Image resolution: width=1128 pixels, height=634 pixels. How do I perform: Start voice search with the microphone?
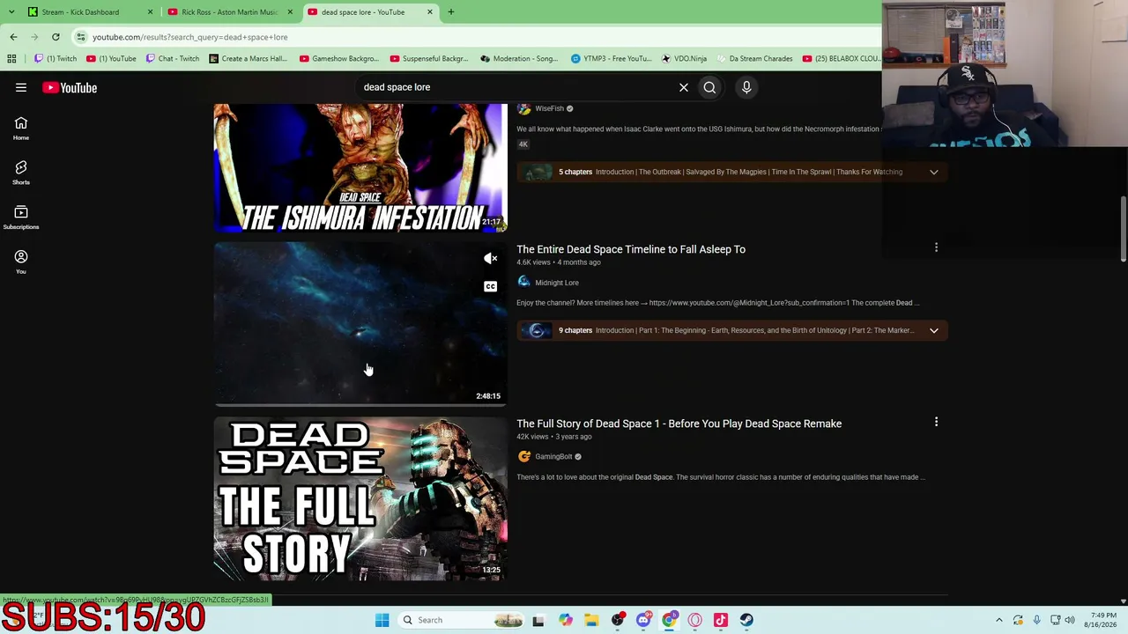(746, 87)
